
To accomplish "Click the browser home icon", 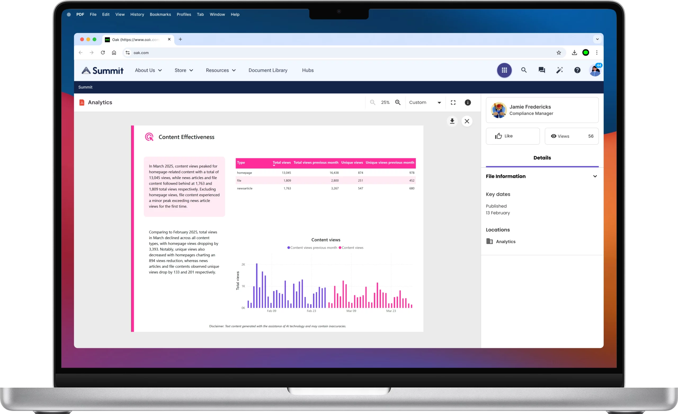I will 114,52.
